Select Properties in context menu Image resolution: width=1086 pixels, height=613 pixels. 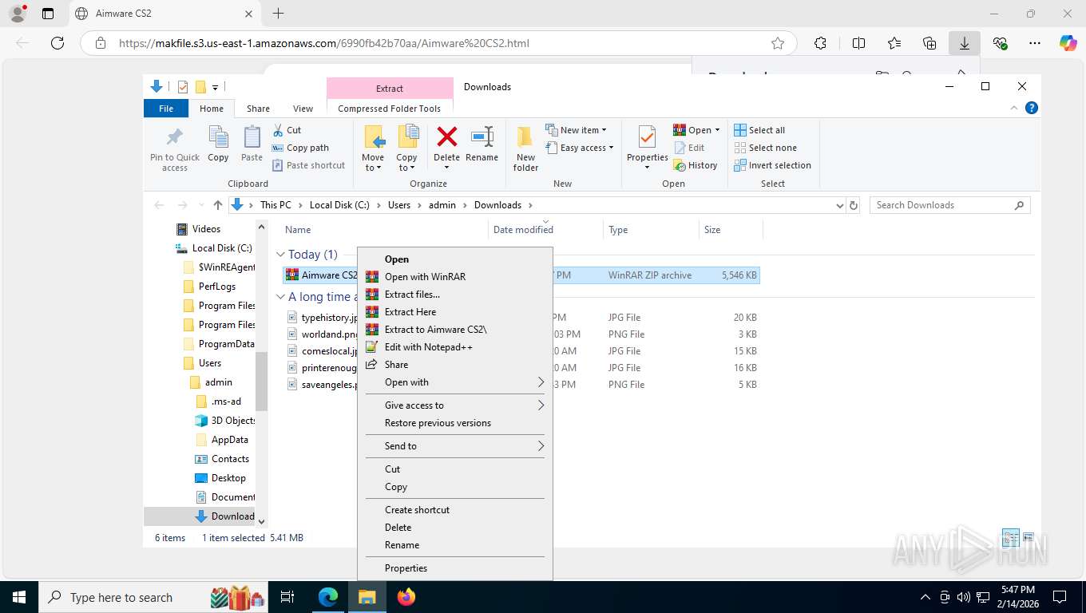pos(454,568)
